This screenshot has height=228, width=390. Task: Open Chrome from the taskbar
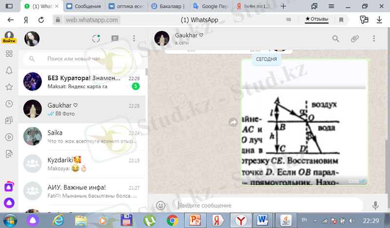pyautogui.click(x=172, y=220)
